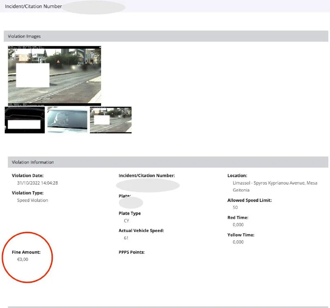330x308 pixels.
Task: Click the Red Time label
Action: (238, 218)
